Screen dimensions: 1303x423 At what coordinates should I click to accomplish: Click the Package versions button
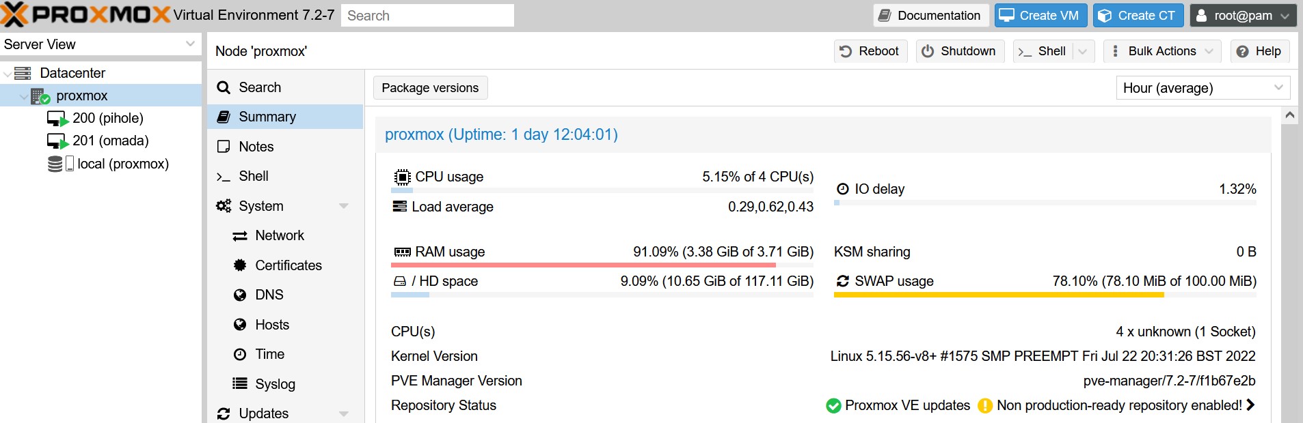pos(430,88)
